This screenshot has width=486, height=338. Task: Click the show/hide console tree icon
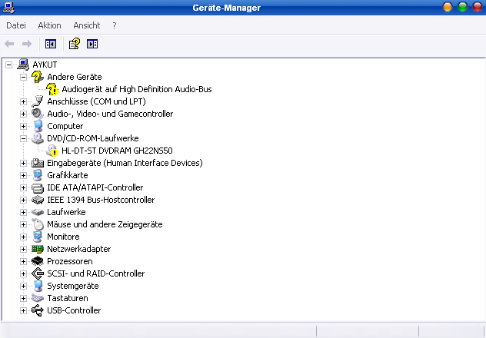tap(51, 44)
